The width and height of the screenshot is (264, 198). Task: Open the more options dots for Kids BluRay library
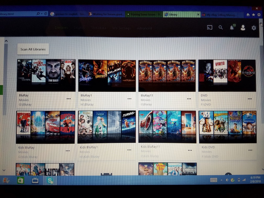point(68,151)
